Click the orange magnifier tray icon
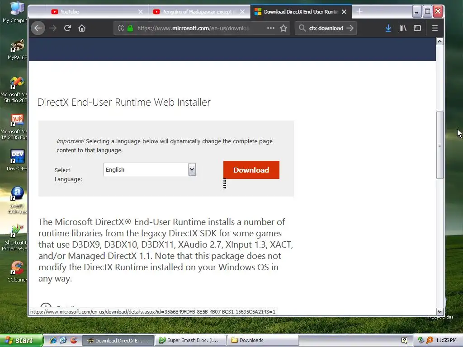The height and width of the screenshot is (347, 463). (430, 340)
